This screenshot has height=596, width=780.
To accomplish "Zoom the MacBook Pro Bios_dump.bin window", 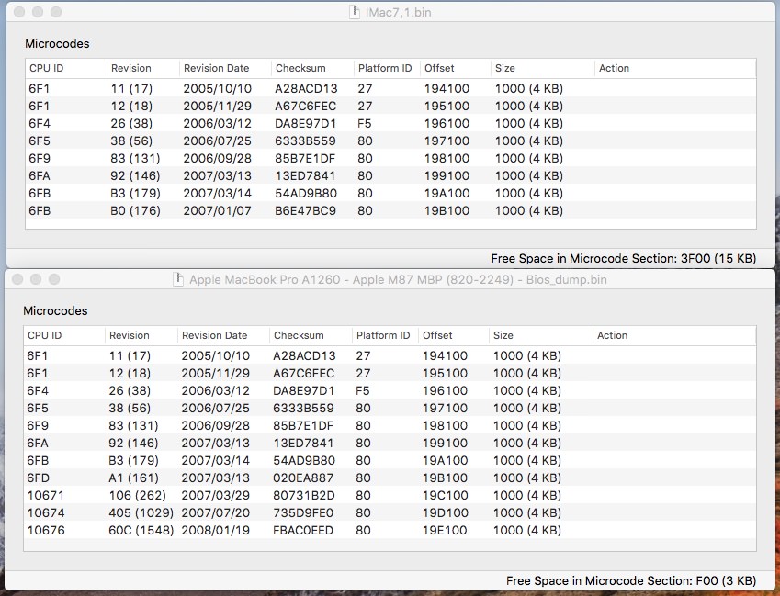I will (x=54, y=279).
